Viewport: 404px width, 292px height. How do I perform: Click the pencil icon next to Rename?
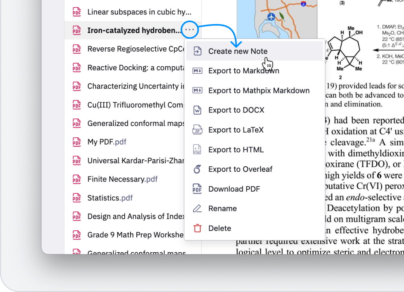197,209
